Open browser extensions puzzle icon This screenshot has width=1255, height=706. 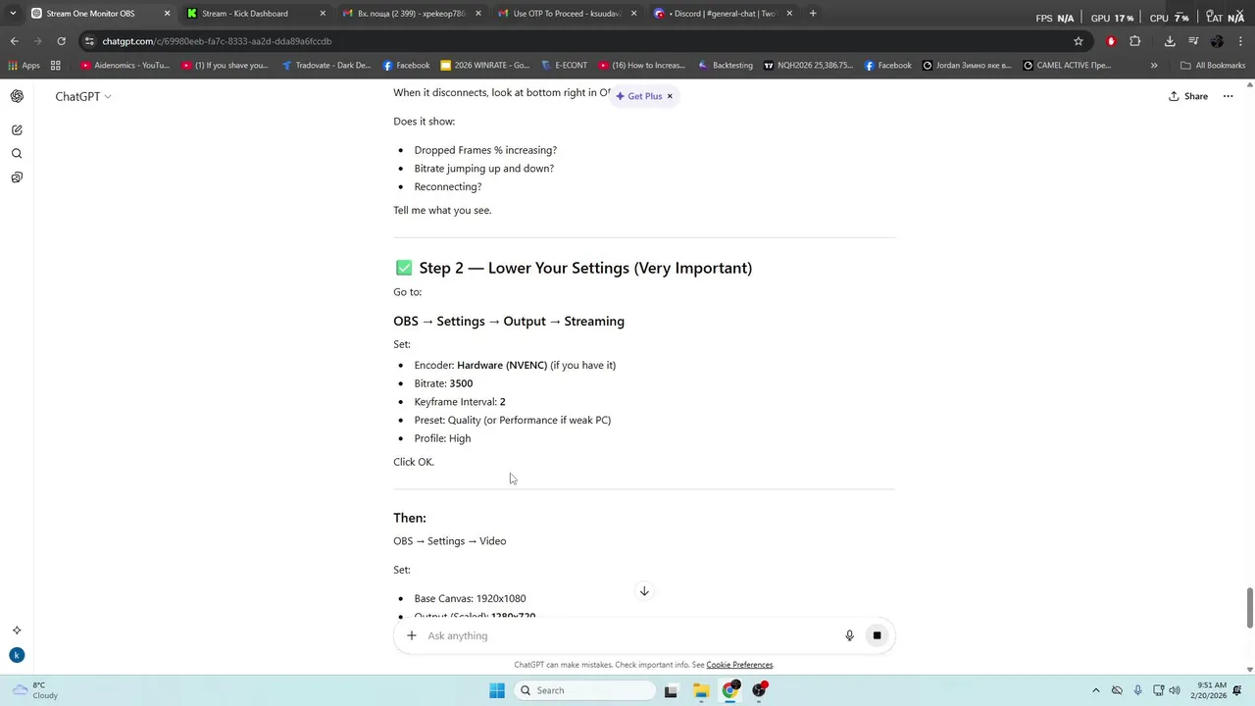[x=1135, y=41]
